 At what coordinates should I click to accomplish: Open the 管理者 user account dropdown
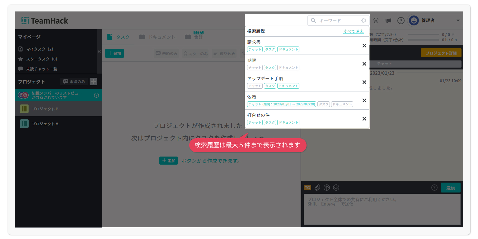pos(435,21)
